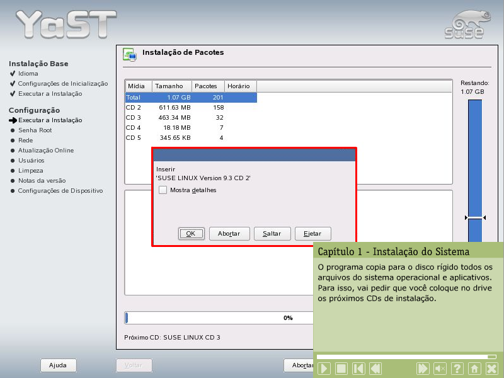The image size is (504, 378).
Task: Click the Tamanho column header
Action: pos(171,86)
